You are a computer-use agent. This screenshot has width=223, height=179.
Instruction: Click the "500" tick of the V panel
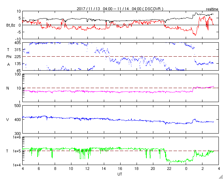[18, 106]
